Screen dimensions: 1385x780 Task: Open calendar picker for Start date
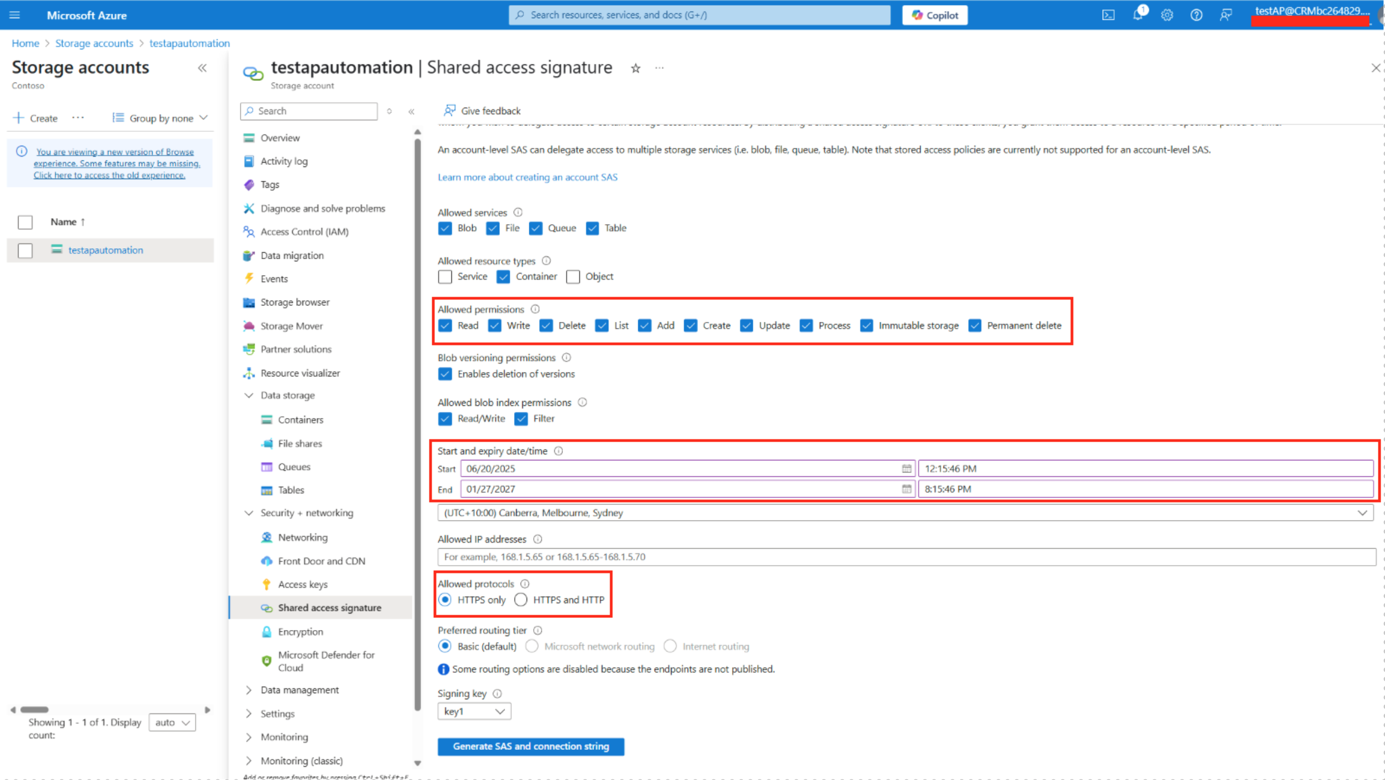click(906, 469)
